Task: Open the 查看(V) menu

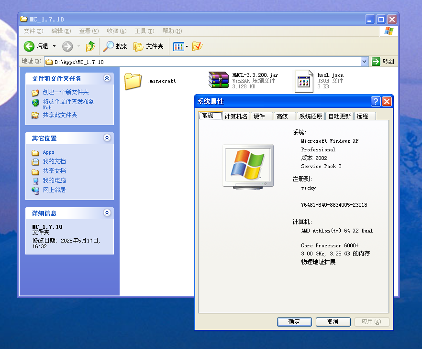Action: click(x=89, y=31)
